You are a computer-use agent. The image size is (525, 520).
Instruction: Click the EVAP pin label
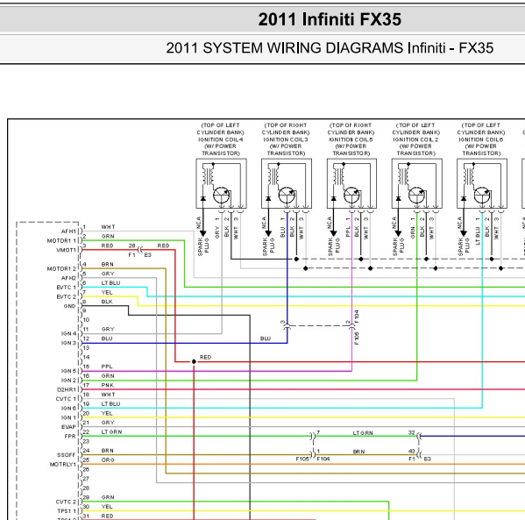point(68,427)
